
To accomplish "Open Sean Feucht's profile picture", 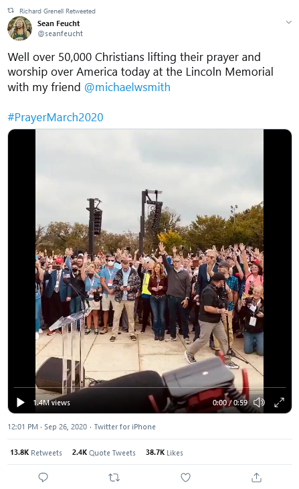I will pyautogui.click(x=19, y=28).
